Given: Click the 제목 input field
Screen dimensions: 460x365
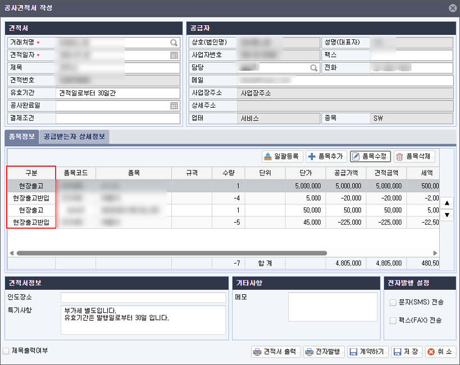Looking at the screenshot, I should 117,68.
